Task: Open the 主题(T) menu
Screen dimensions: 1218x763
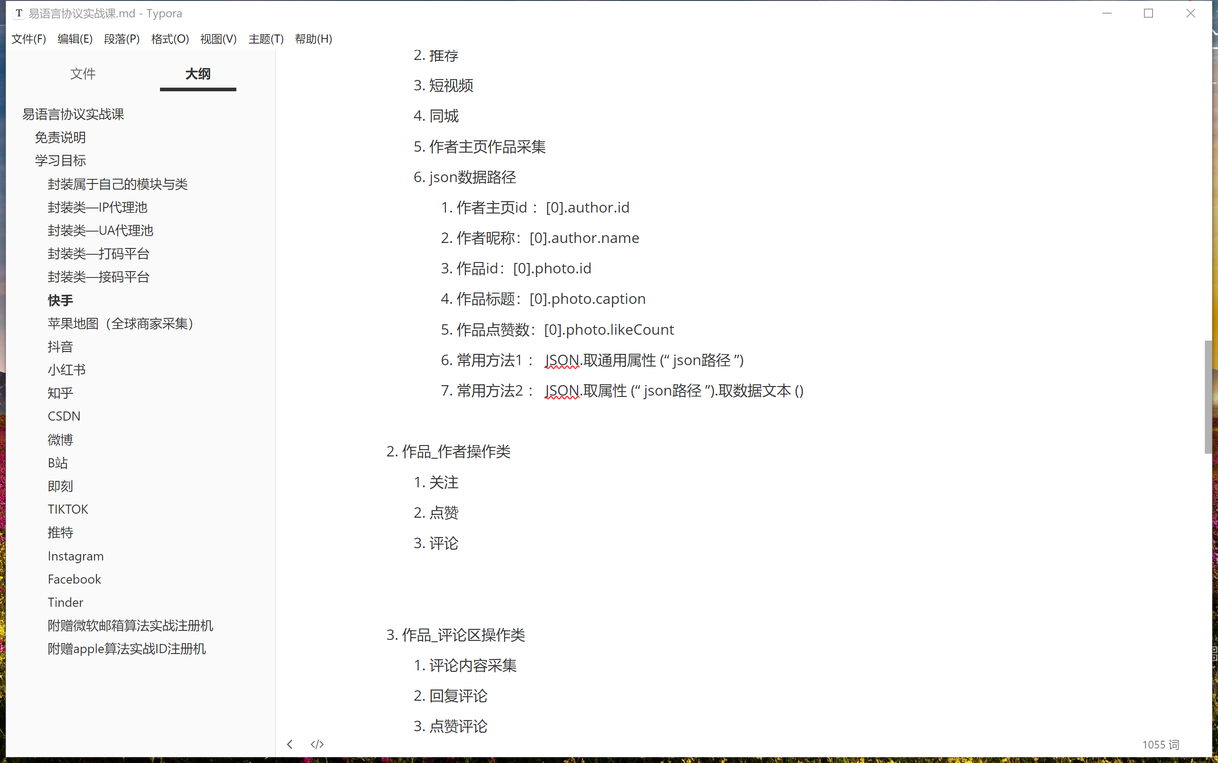Action: coord(266,39)
